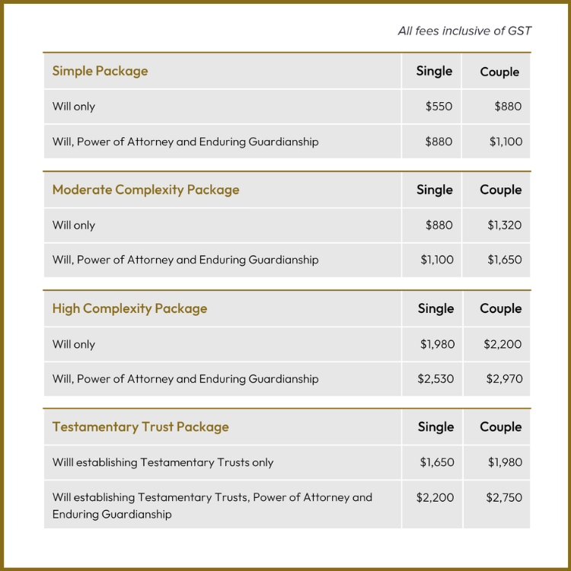Click the Couple column header in Testamentary Trust

(x=501, y=427)
